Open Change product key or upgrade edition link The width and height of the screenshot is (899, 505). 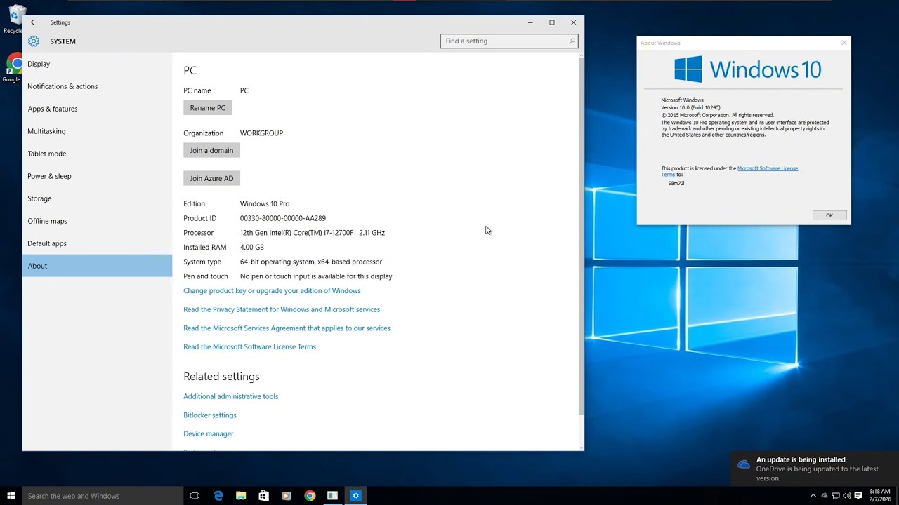click(272, 291)
